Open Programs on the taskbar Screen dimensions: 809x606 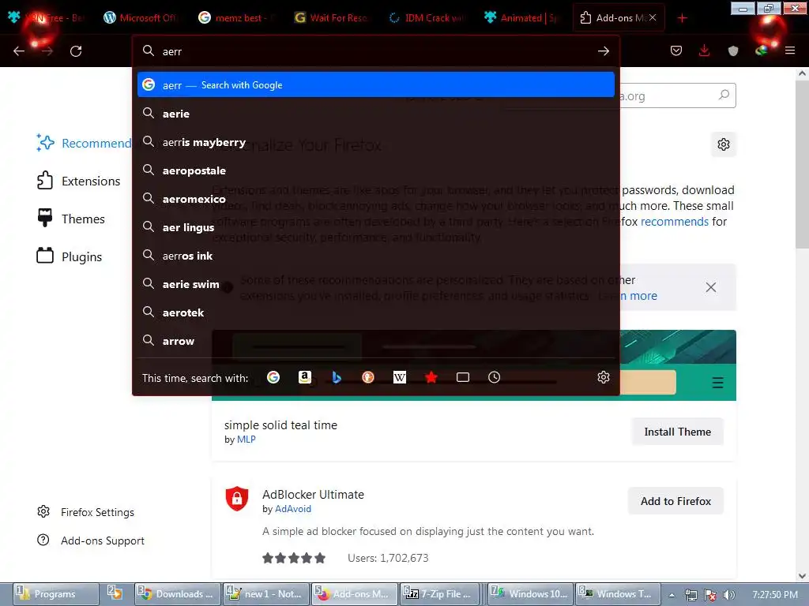pos(56,593)
